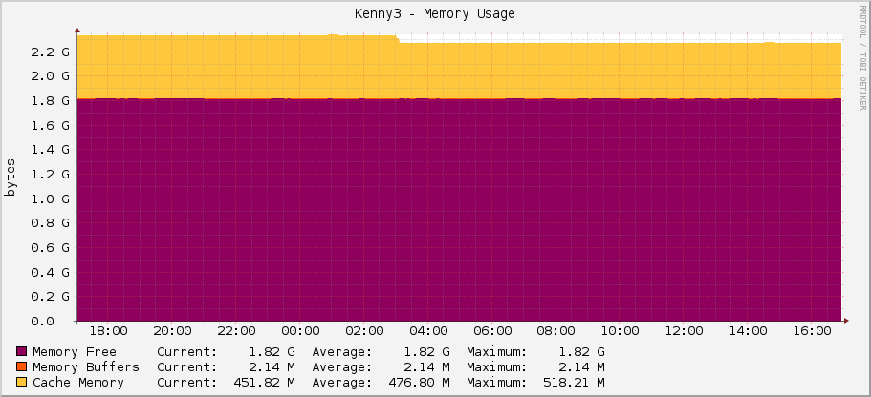
Task: Click the 1.0 G y-axis label
Action: pos(52,199)
